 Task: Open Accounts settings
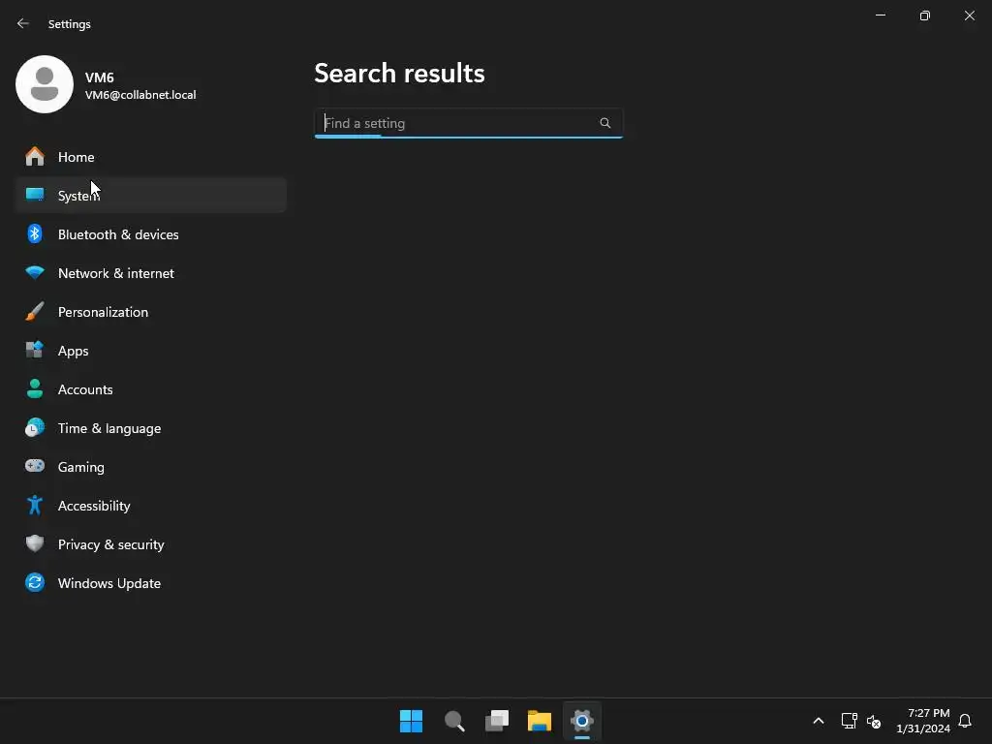(150, 389)
